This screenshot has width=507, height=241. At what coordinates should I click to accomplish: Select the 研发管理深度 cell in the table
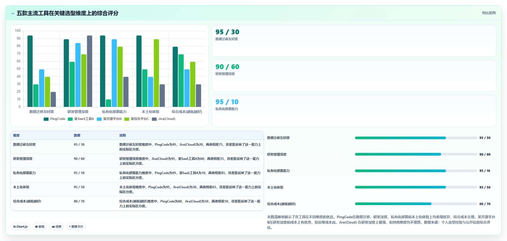(23, 159)
